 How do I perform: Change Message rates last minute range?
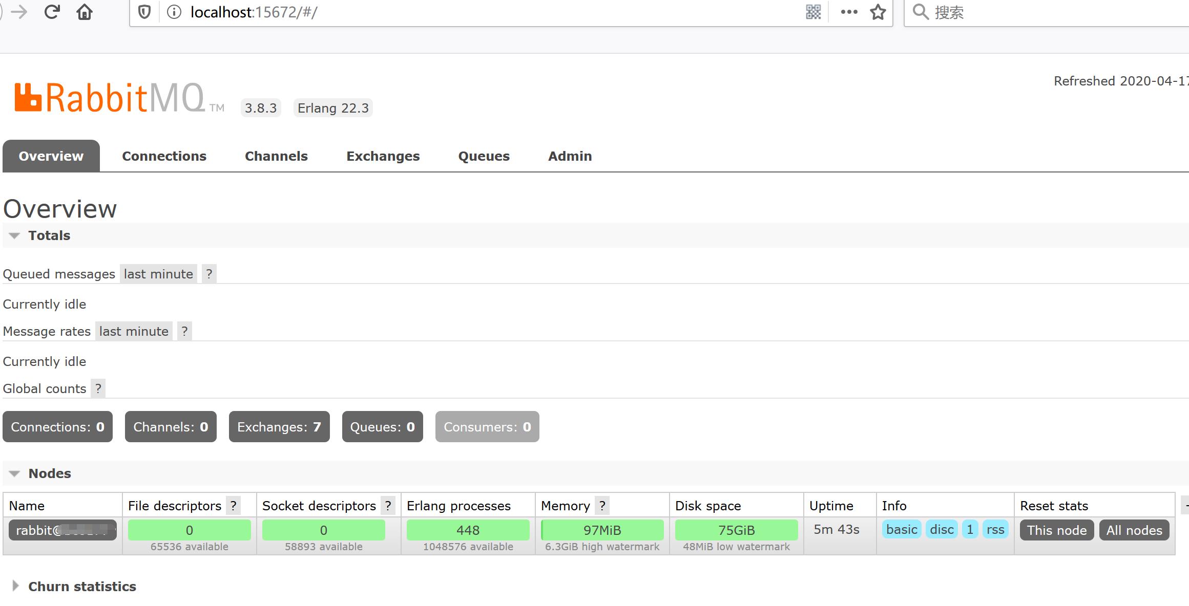point(134,331)
